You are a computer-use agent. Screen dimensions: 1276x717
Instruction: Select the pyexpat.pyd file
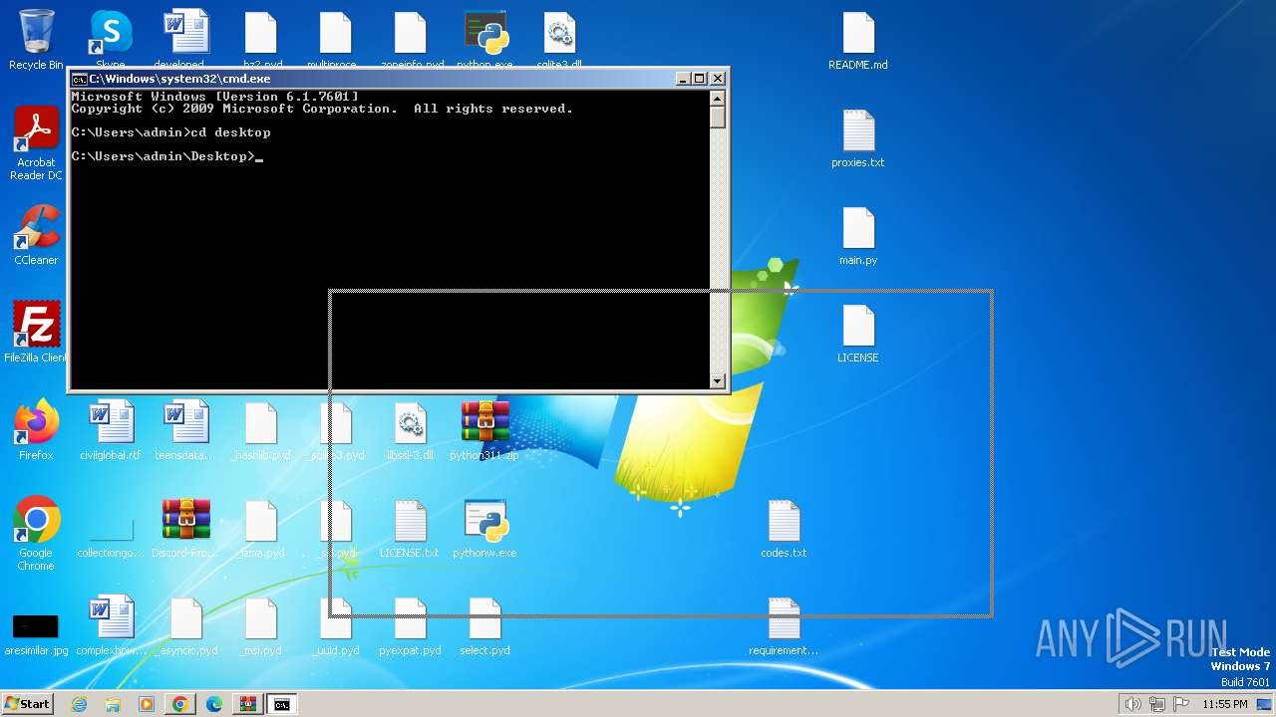coord(410,625)
